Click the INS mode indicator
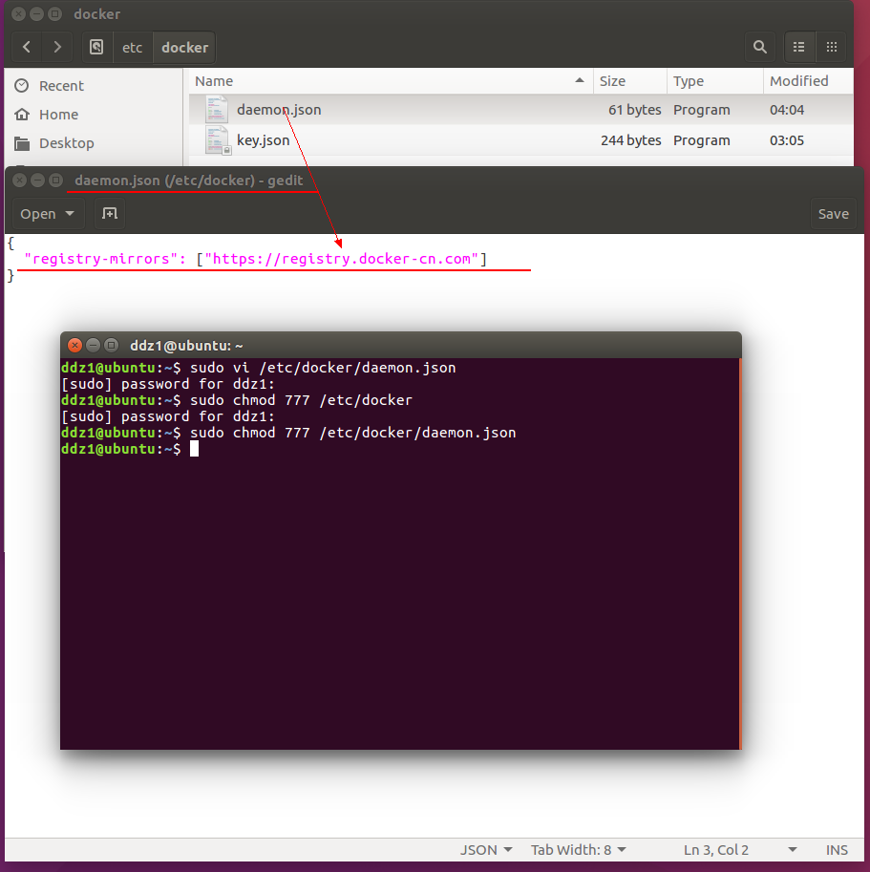This screenshot has width=870, height=872. [x=837, y=850]
